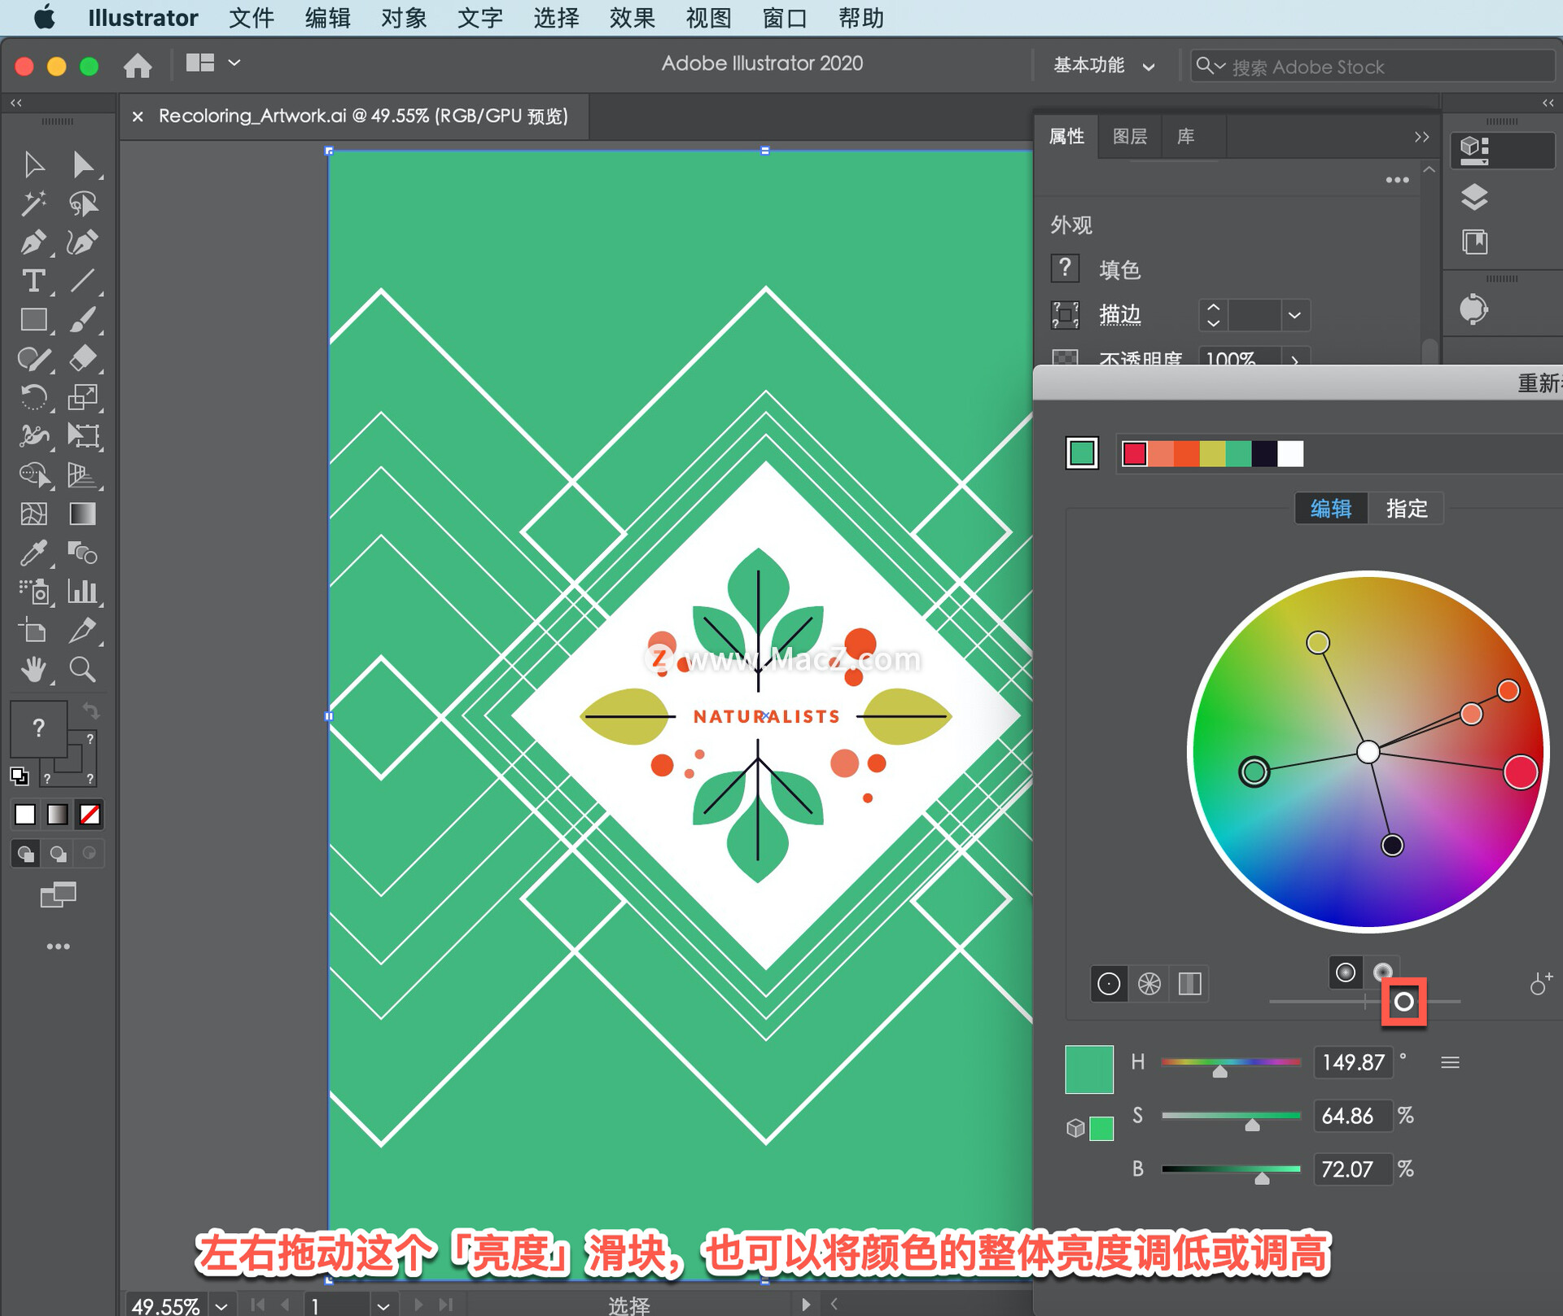Switch to color bars display

click(x=1189, y=984)
